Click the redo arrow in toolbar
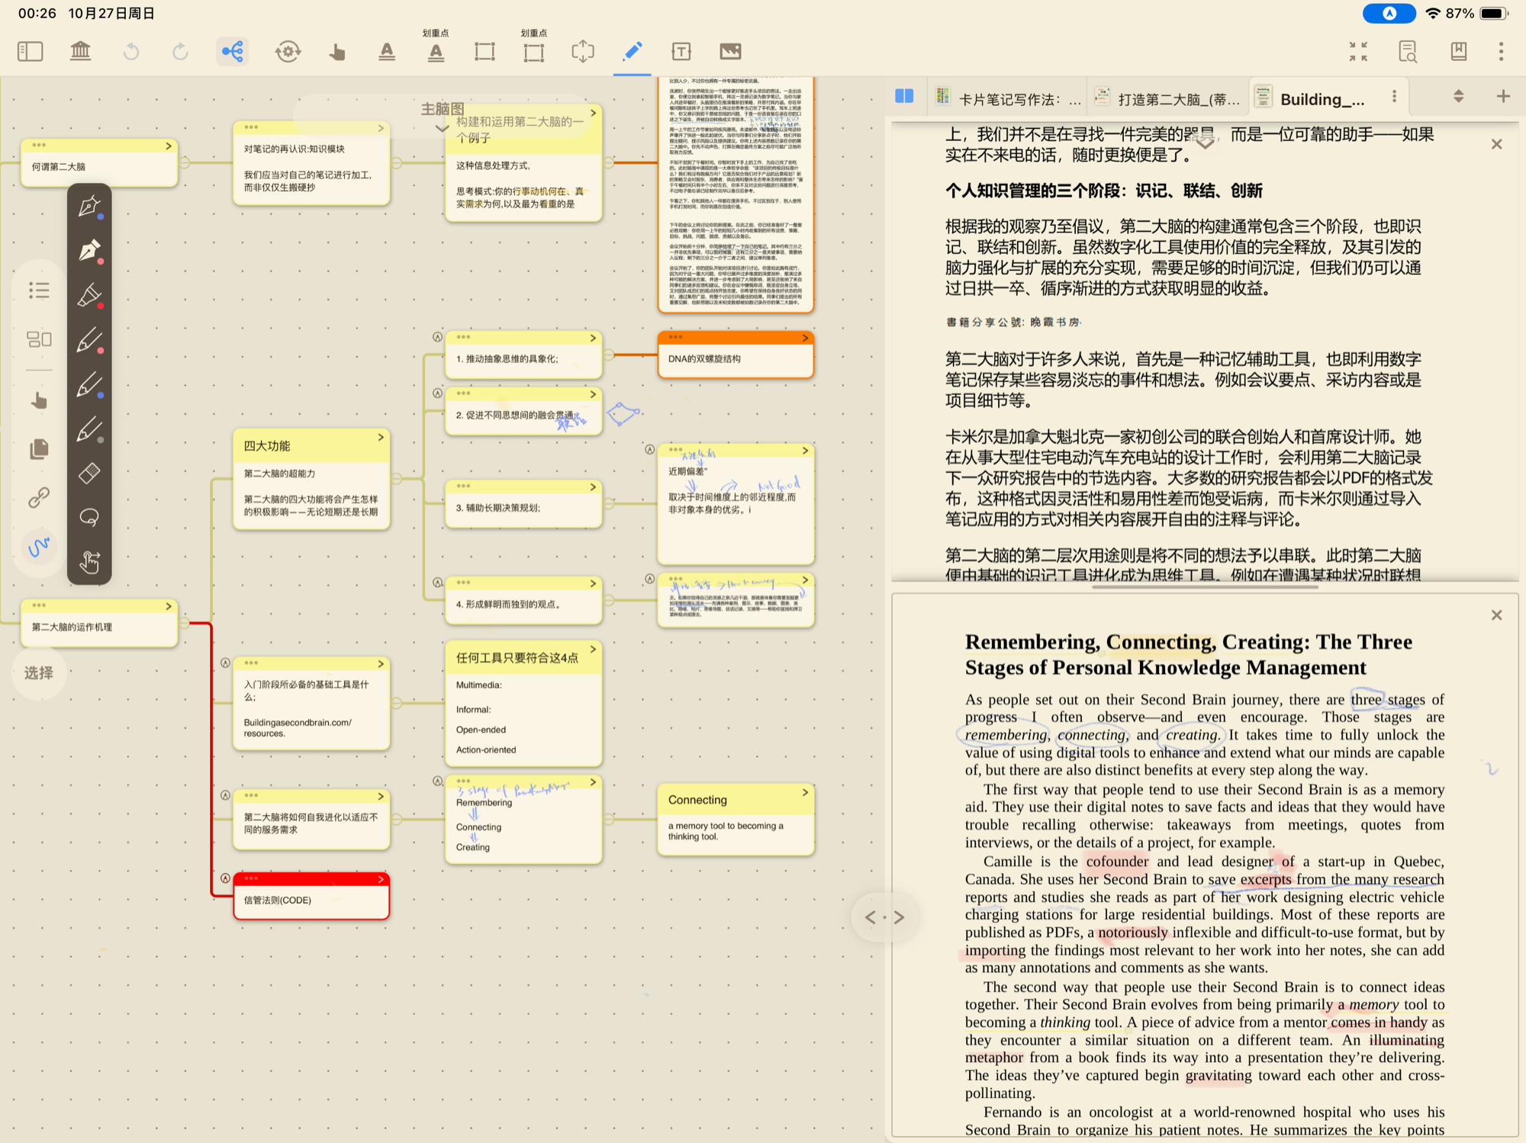Image resolution: width=1526 pixels, height=1143 pixels. [x=180, y=52]
